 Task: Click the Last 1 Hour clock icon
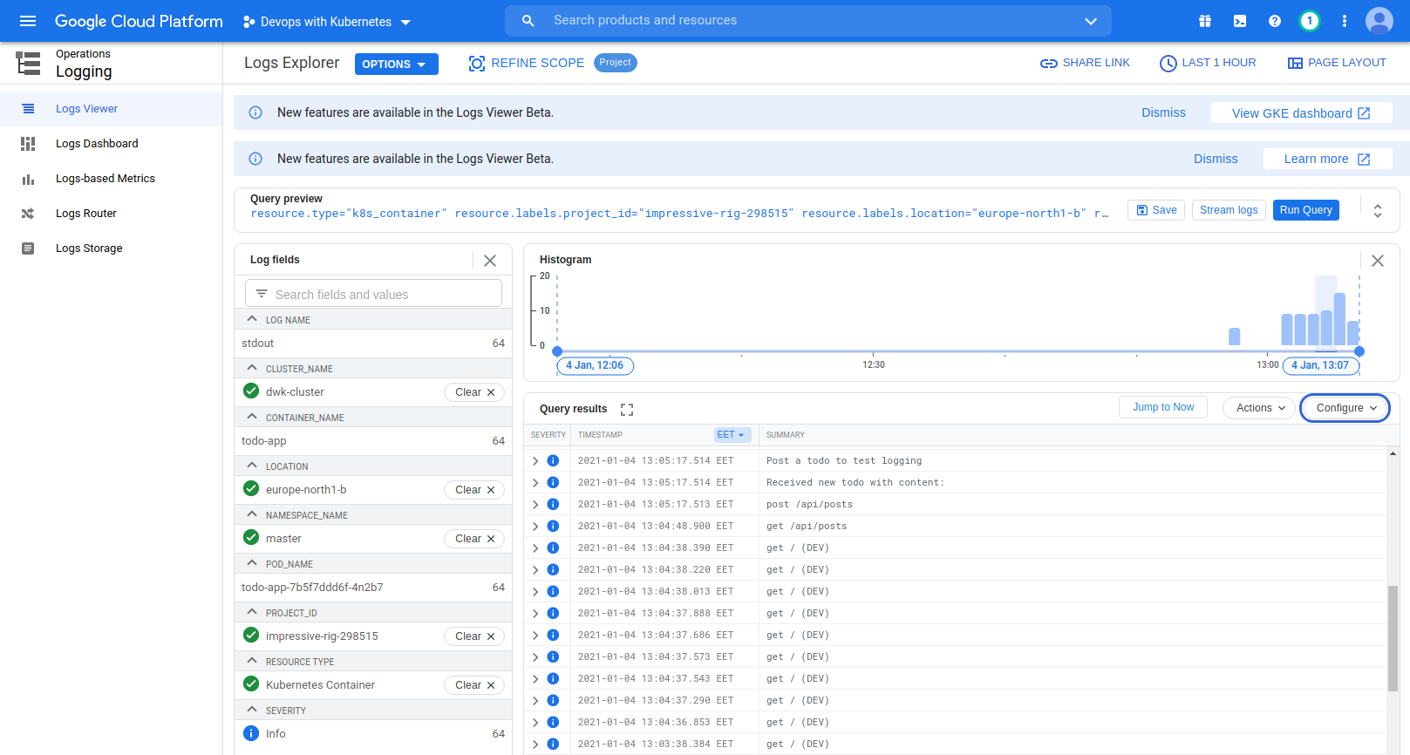pyautogui.click(x=1168, y=63)
